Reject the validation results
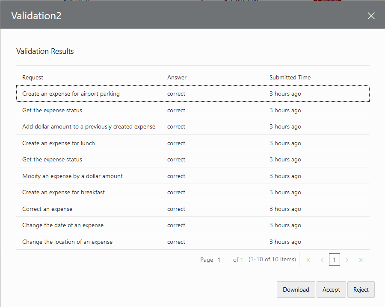385x307 pixels. [361, 289]
